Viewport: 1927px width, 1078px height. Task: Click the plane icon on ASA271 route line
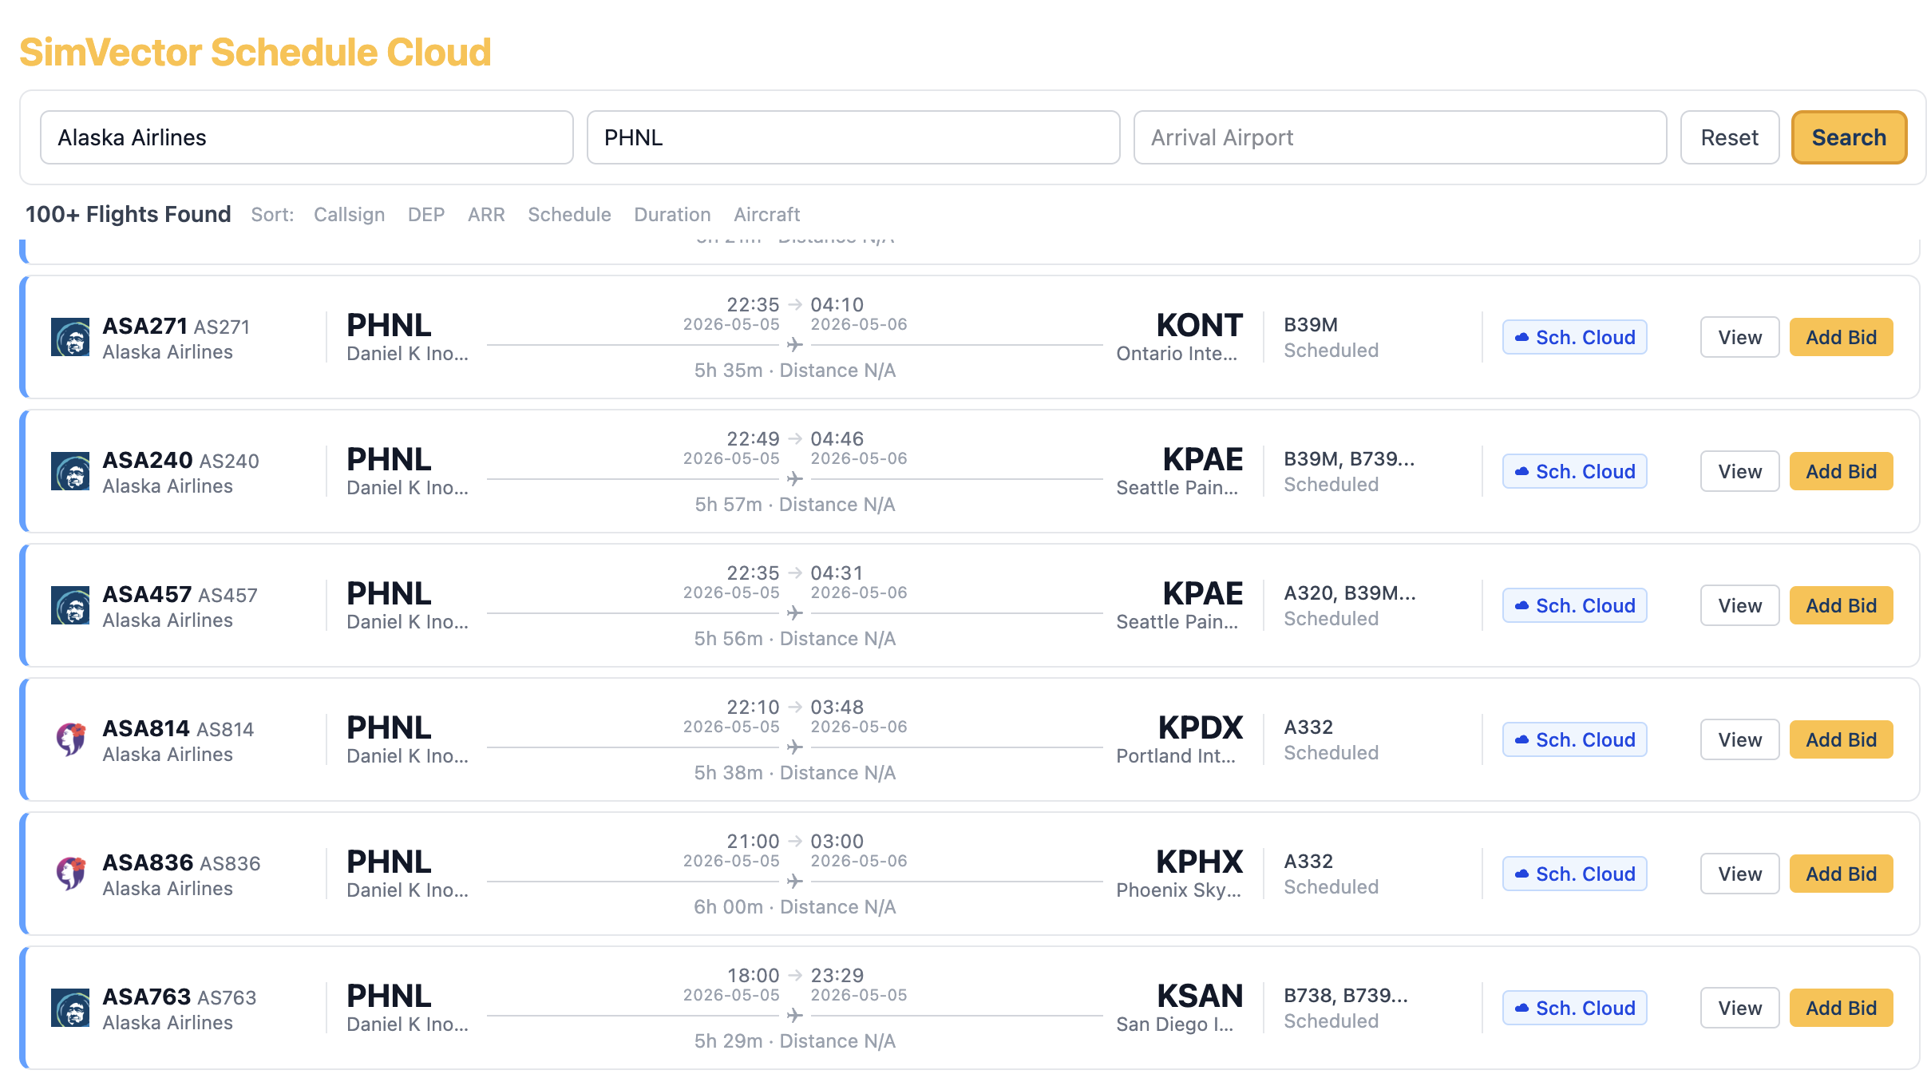(x=794, y=345)
